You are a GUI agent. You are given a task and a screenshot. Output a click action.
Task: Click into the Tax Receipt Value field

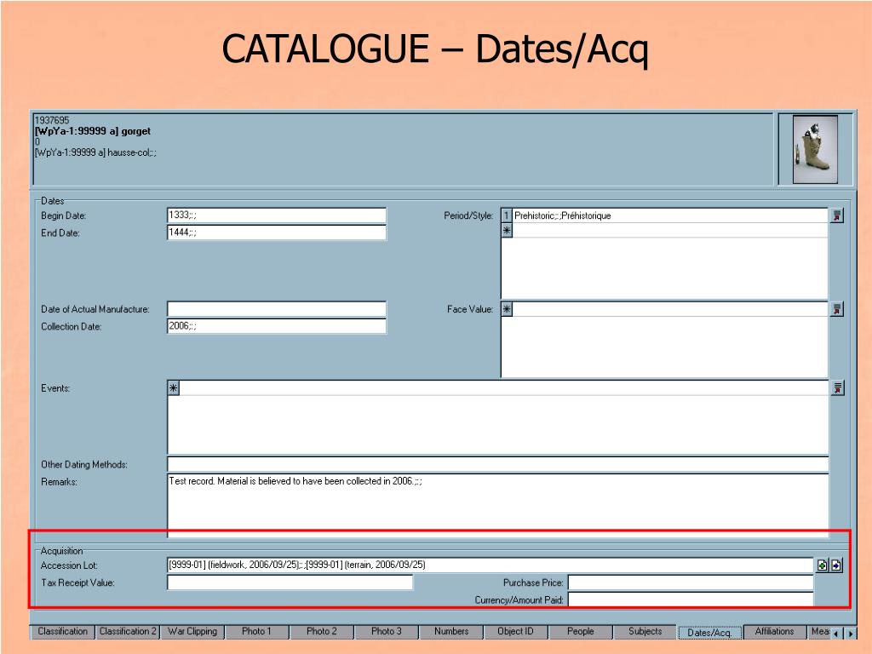pyautogui.click(x=290, y=582)
